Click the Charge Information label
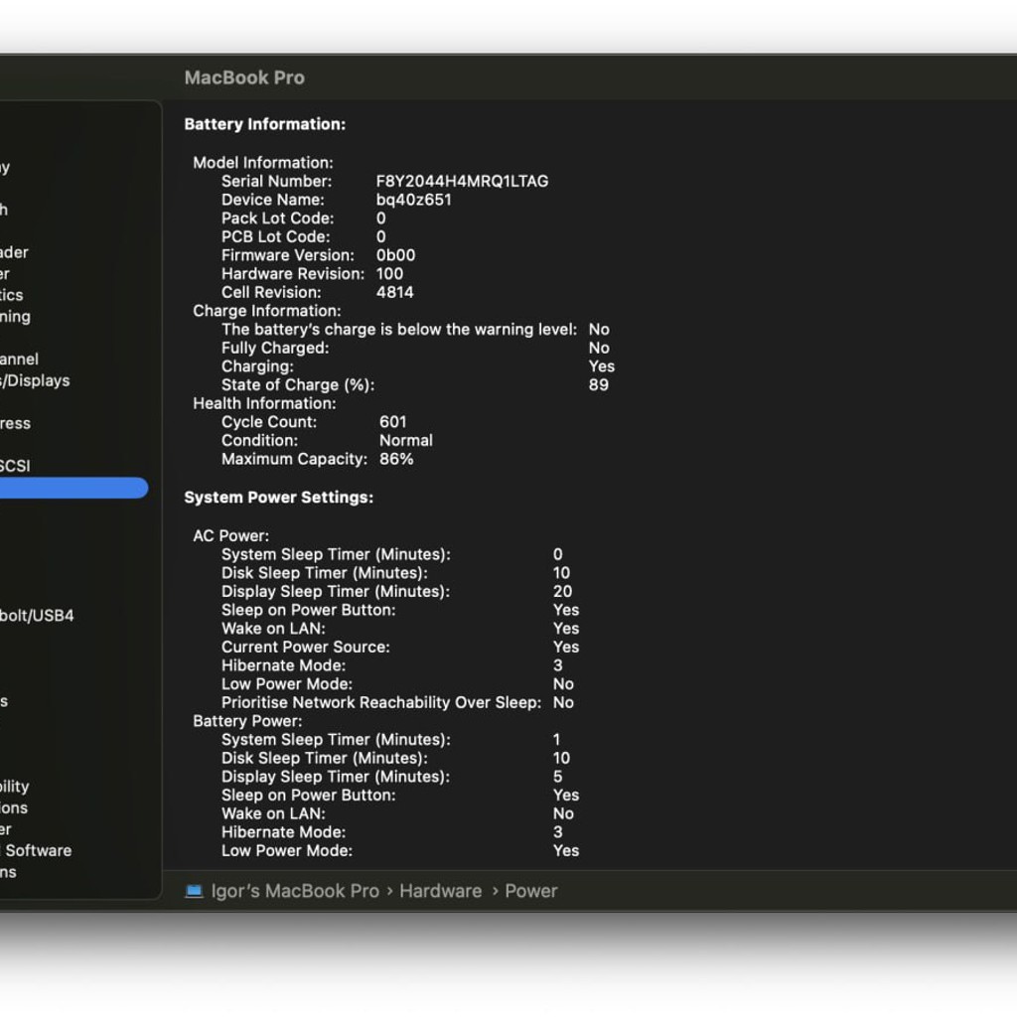This screenshot has height=1017, width=1017. (266, 311)
